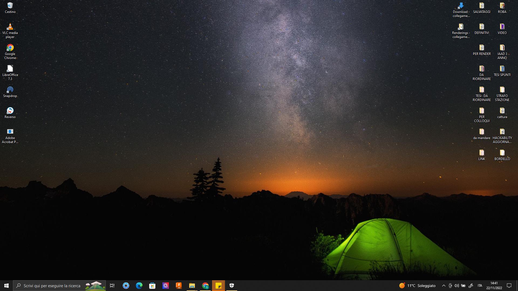
Task: Click the Reverso desktop shortcut
Action: pos(10,111)
